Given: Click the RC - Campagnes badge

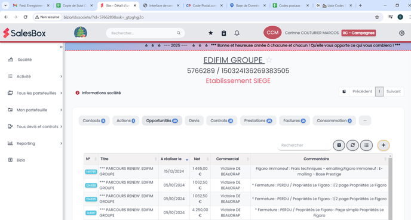Looking at the screenshot, I should pos(358,33).
